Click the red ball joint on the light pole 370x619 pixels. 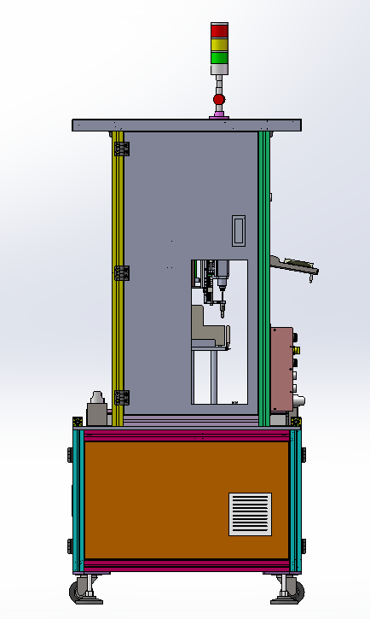(x=219, y=99)
